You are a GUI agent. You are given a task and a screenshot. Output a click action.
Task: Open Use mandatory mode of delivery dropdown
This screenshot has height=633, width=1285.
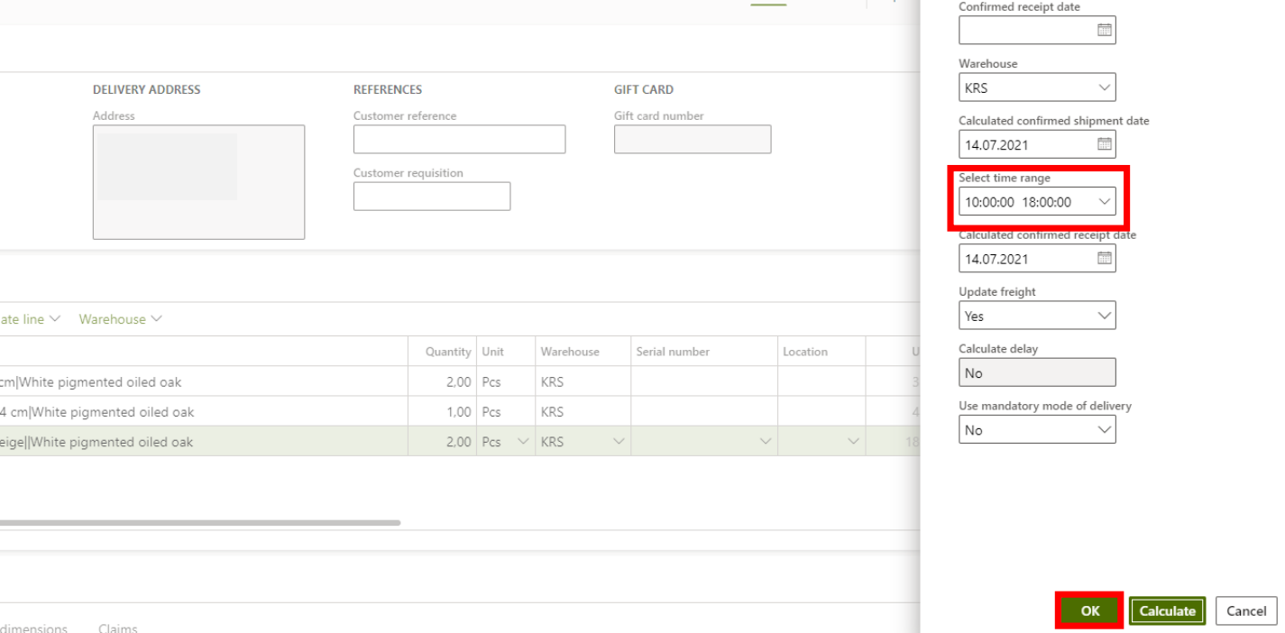coord(1104,430)
